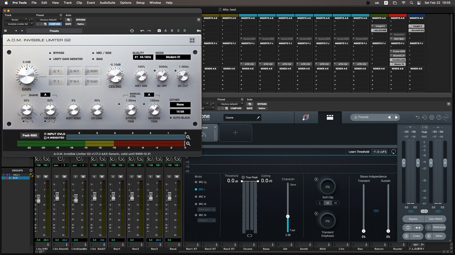Open Ozone settings gear

[432, 117]
